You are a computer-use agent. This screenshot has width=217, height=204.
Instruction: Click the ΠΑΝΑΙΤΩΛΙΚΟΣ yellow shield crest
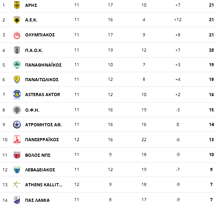tap(17, 79)
